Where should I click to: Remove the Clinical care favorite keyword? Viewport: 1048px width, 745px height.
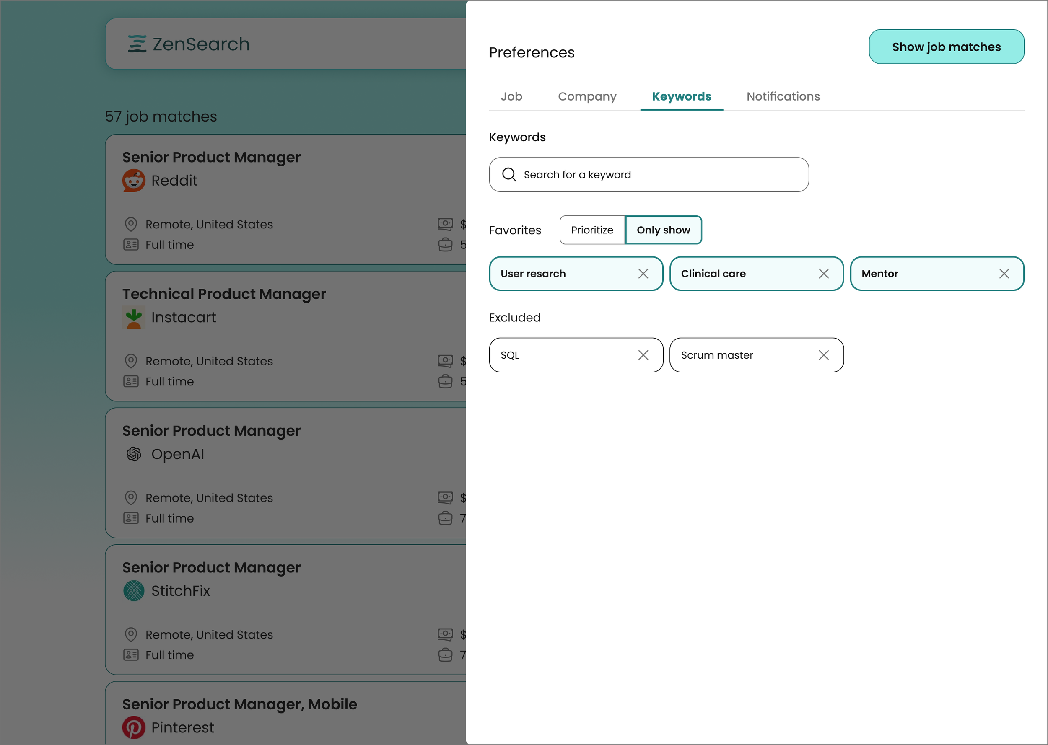(823, 274)
